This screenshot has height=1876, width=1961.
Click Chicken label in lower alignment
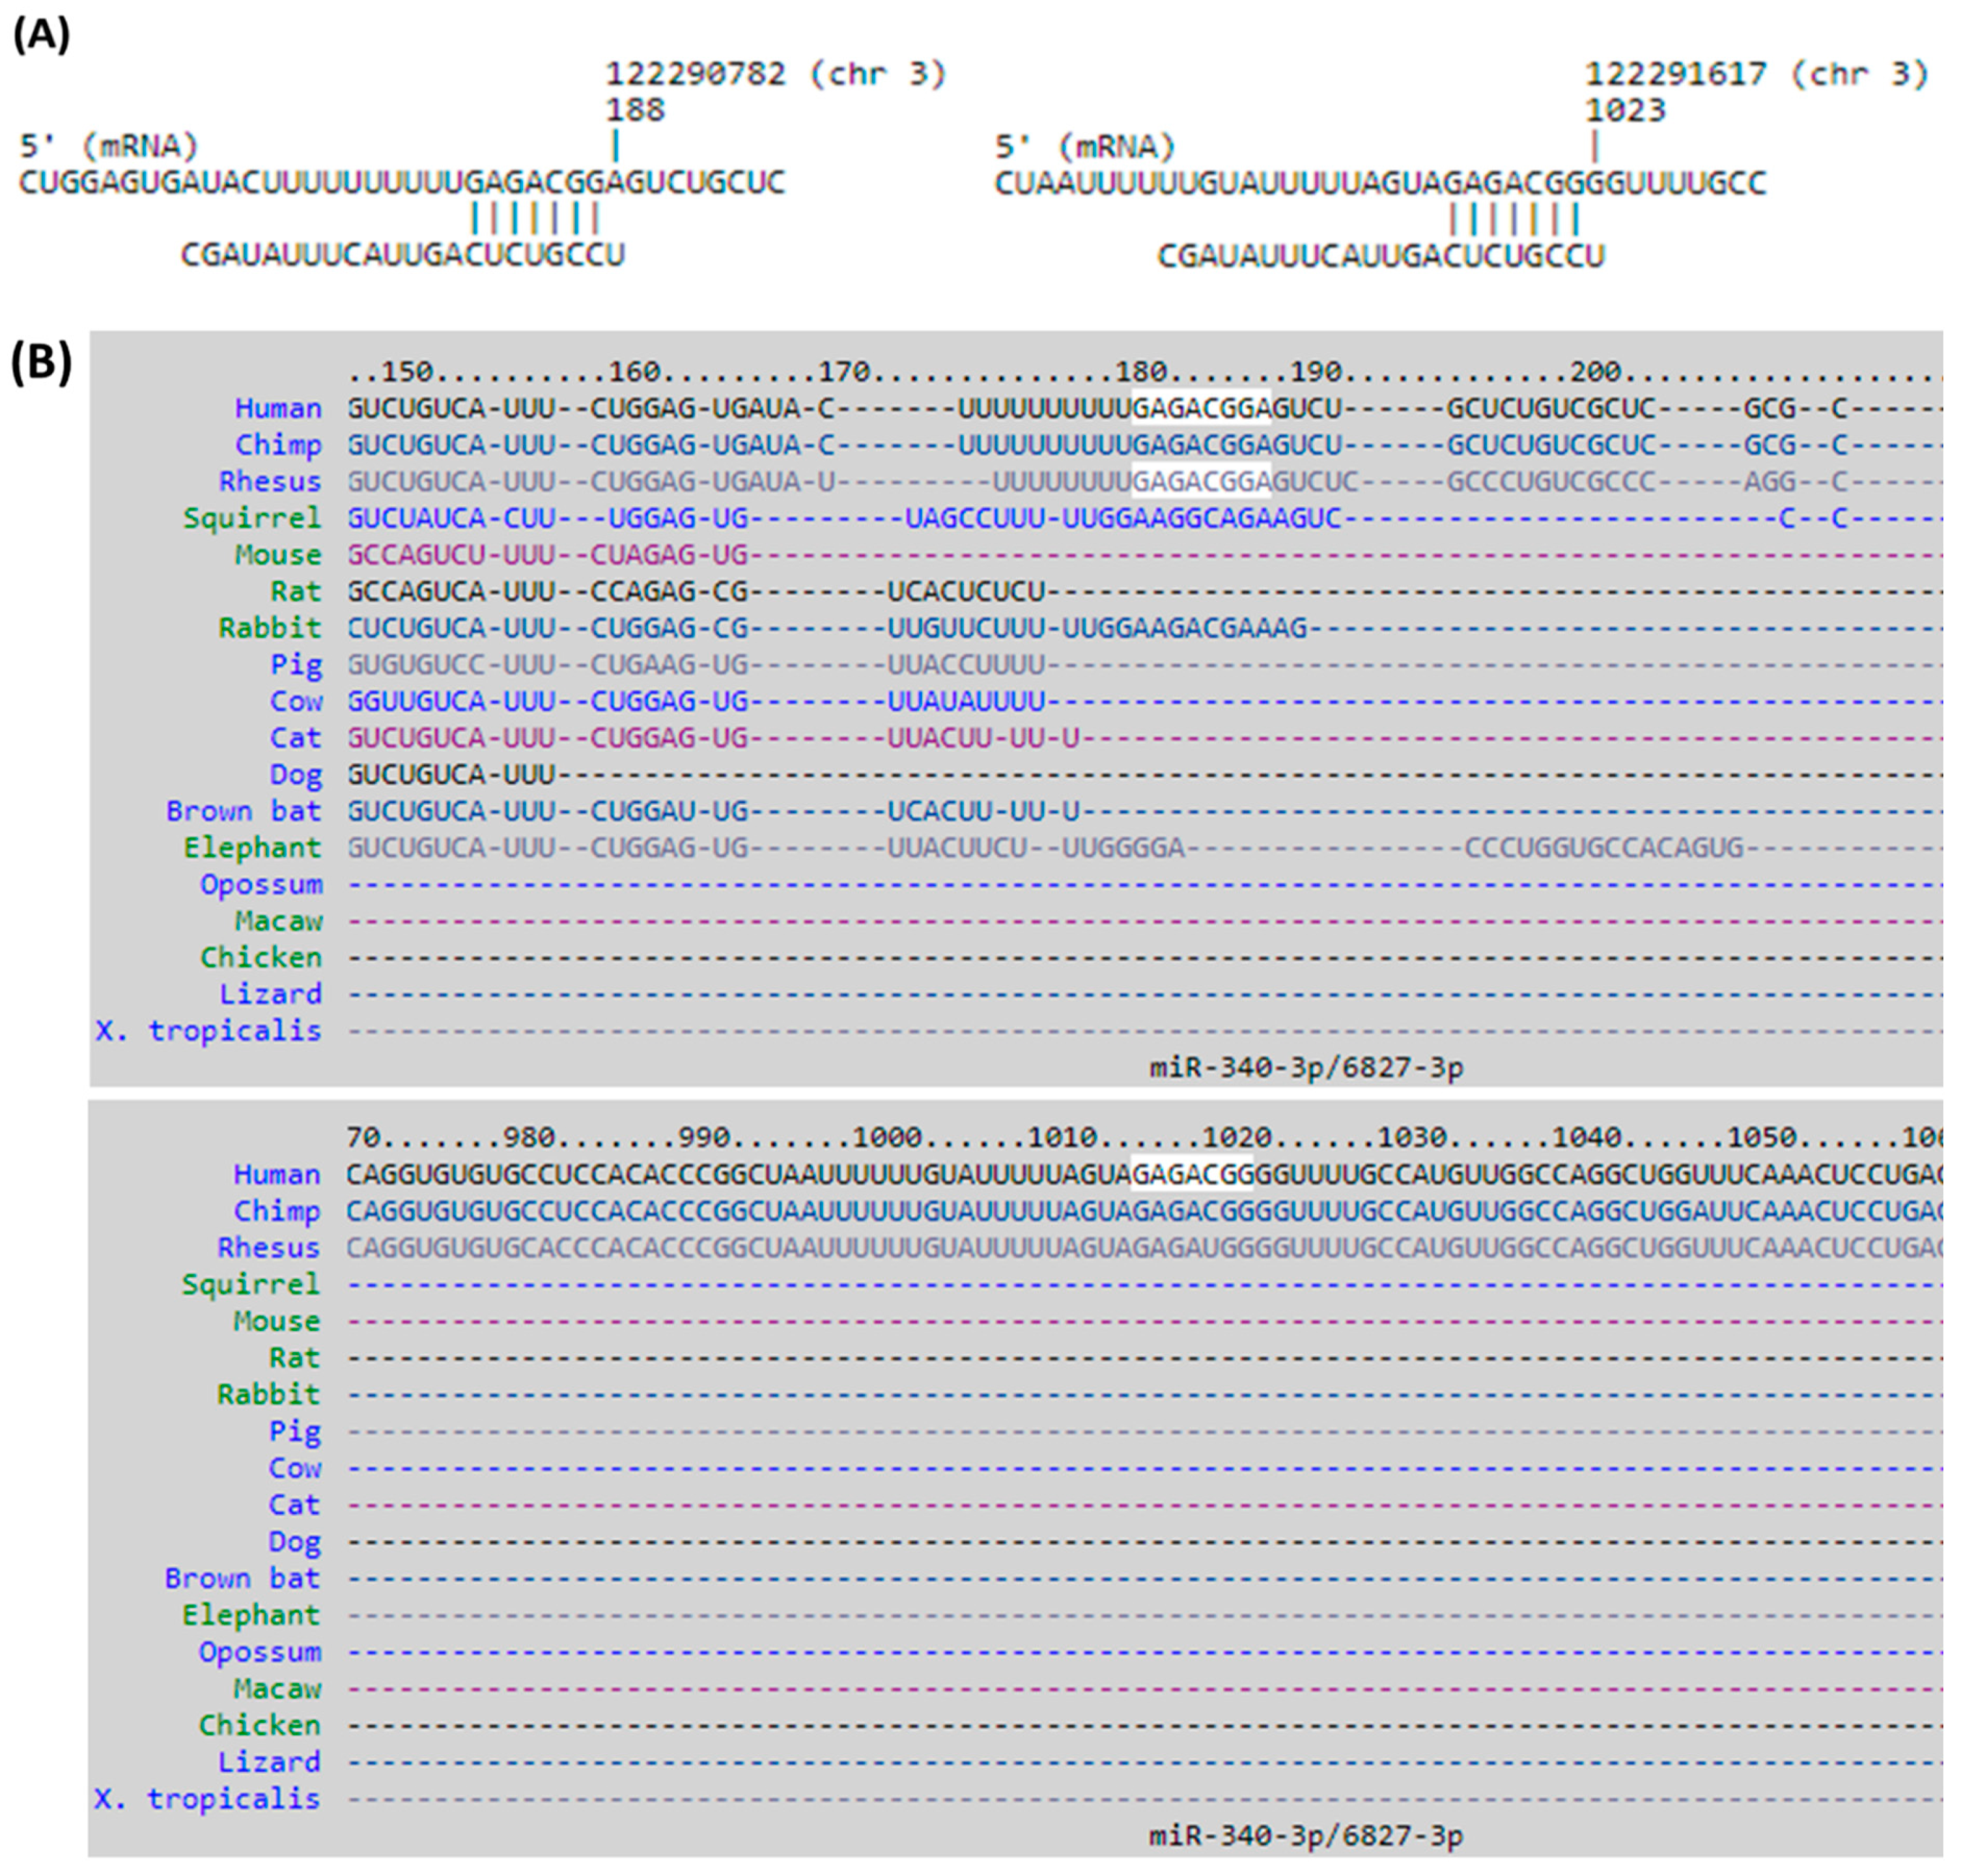(x=259, y=1725)
